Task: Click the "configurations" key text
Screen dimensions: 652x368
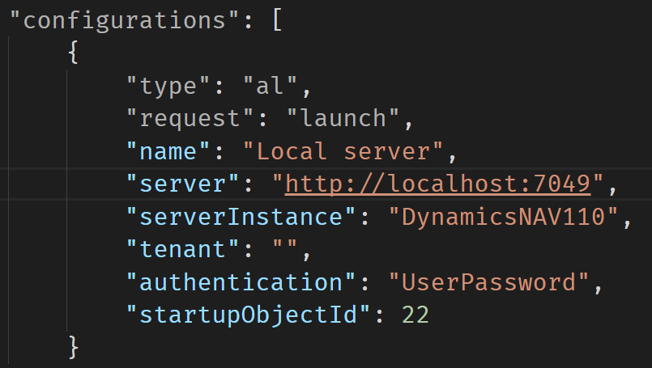Action: pyautogui.click(x=125, y=20)
